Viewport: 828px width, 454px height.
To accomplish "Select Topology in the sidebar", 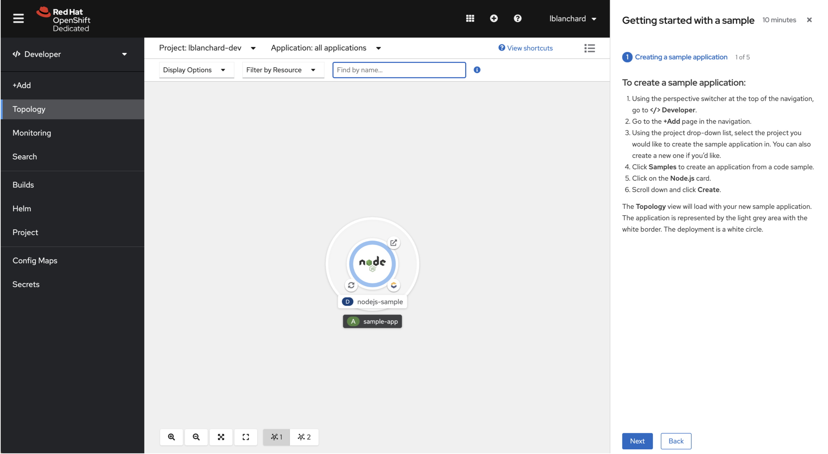I will tap(72, 109).
